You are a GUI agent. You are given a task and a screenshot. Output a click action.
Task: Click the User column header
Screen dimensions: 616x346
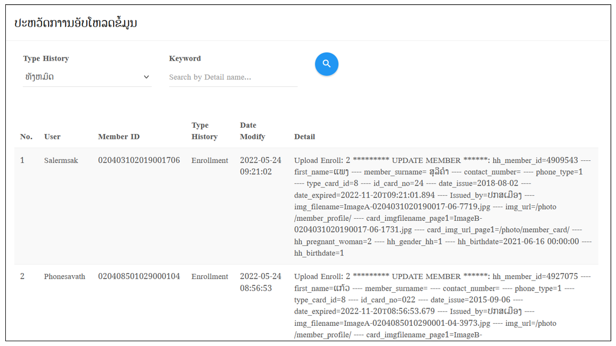coord(52,137)
